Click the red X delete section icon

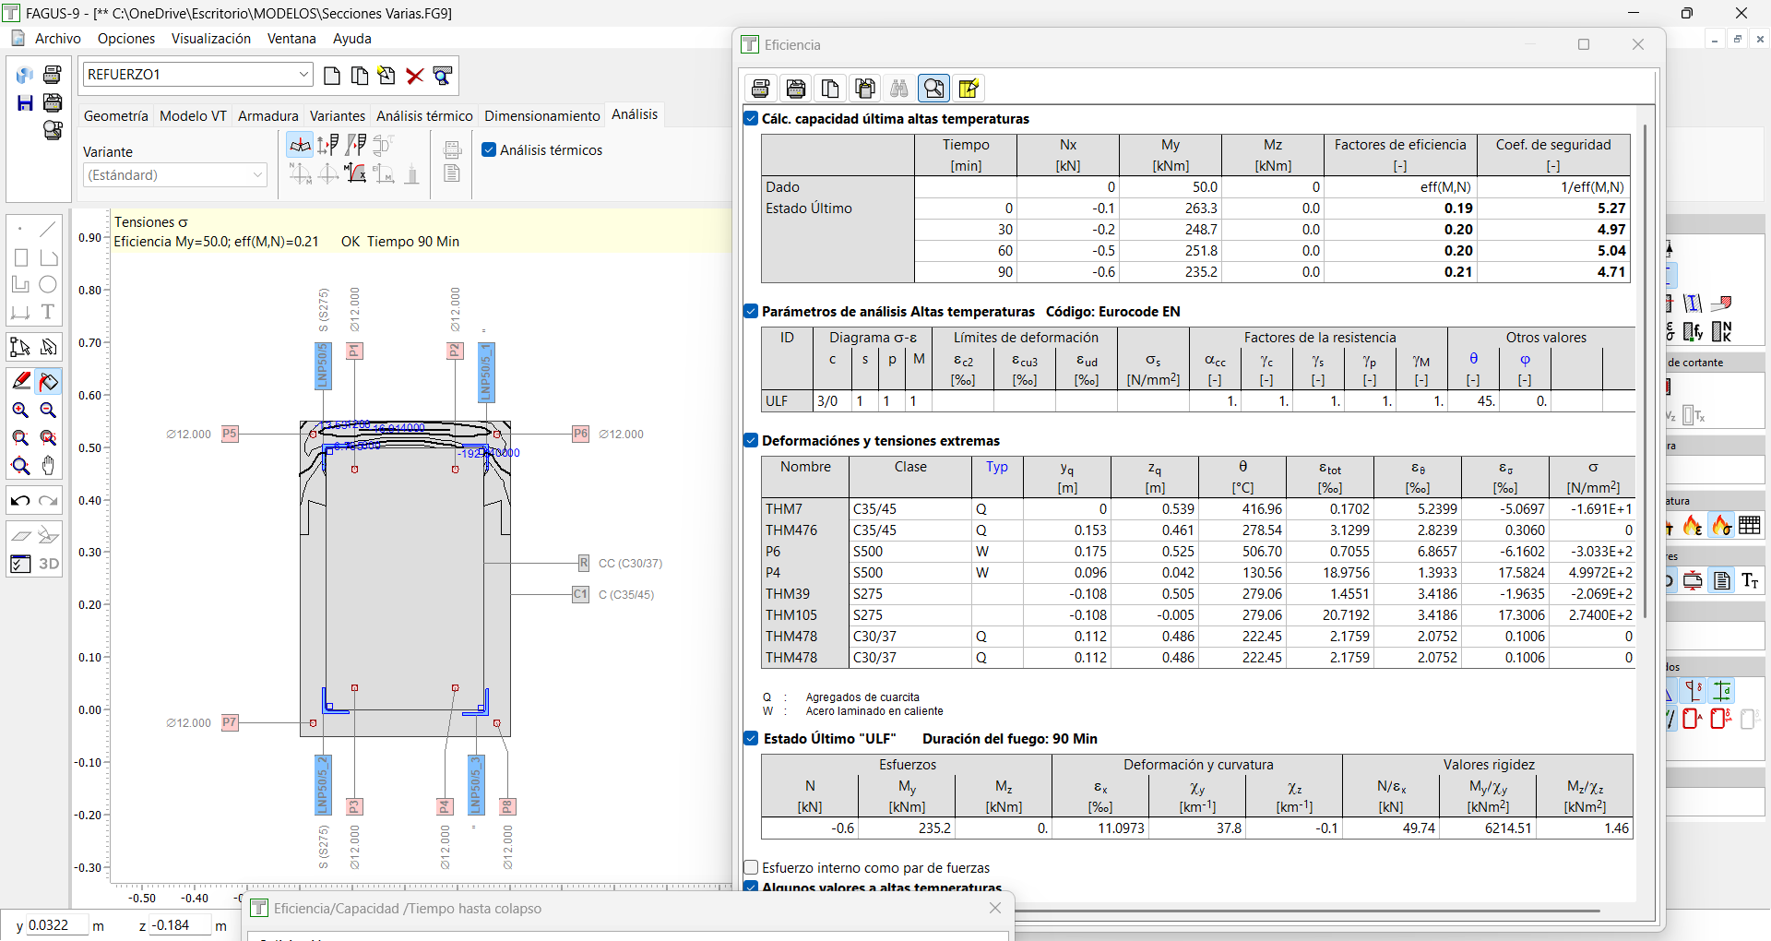(x=415, y=76)
